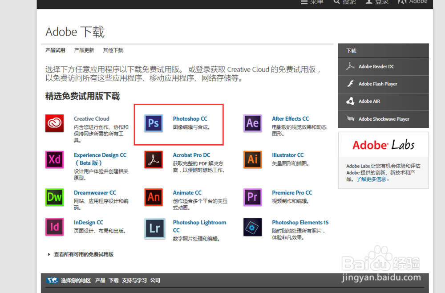Viewport: 445px width, 293px height.
Task: Click the Adobe Flash Player sidebar entry
Action: coord(384,84)
